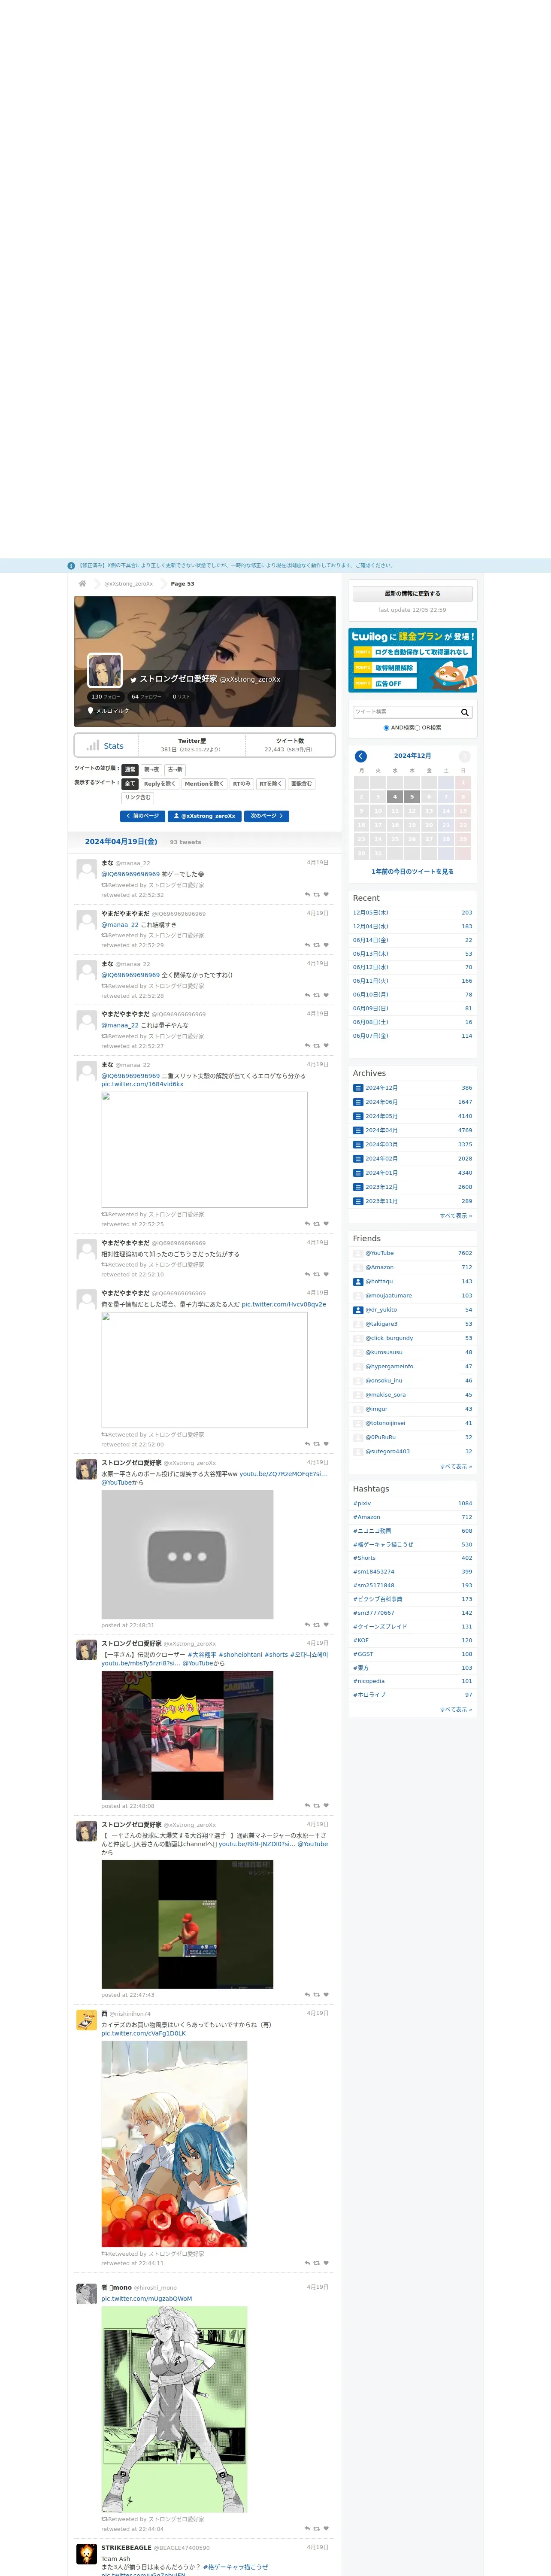Open pic.twitter.com/Hvcv0Bqv2e link
Viewport: 551px width, 2576px height.
pos(284,1304)
